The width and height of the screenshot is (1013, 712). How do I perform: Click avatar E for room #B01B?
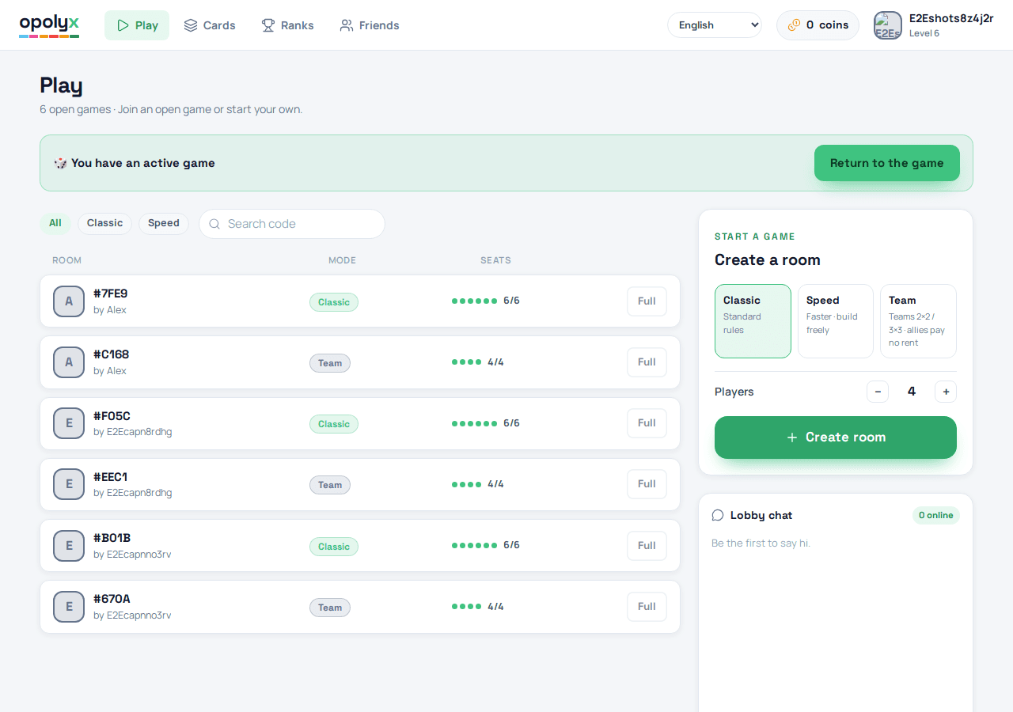click(69, 546)
